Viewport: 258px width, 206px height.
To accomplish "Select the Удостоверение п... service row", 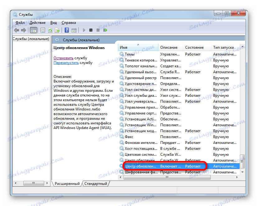I will click(x=179, y=84).
